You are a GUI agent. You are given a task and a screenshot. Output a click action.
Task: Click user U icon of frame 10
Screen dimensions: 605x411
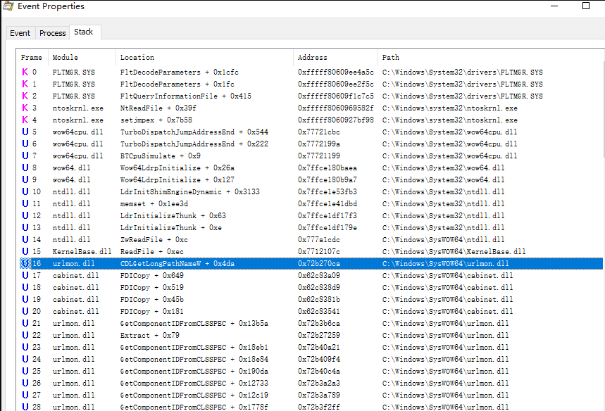pos(25,191)
